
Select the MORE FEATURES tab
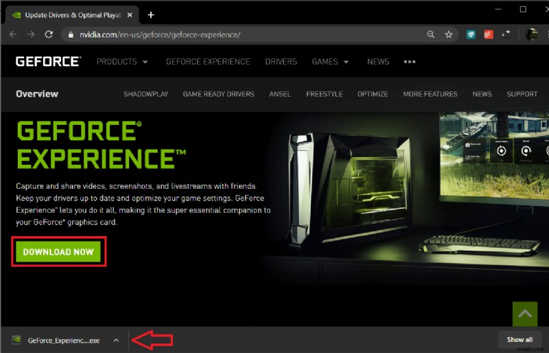click(x=430, y=94)
